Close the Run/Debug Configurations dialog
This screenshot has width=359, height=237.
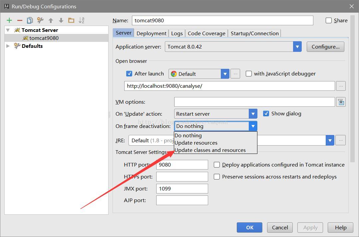(x=352, y=6)
